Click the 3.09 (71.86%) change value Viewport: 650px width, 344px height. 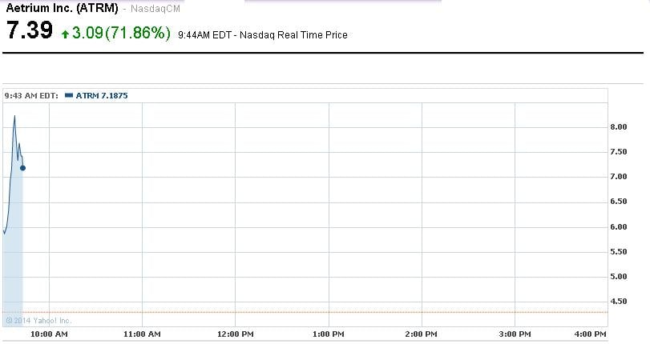tap(121, 34)
